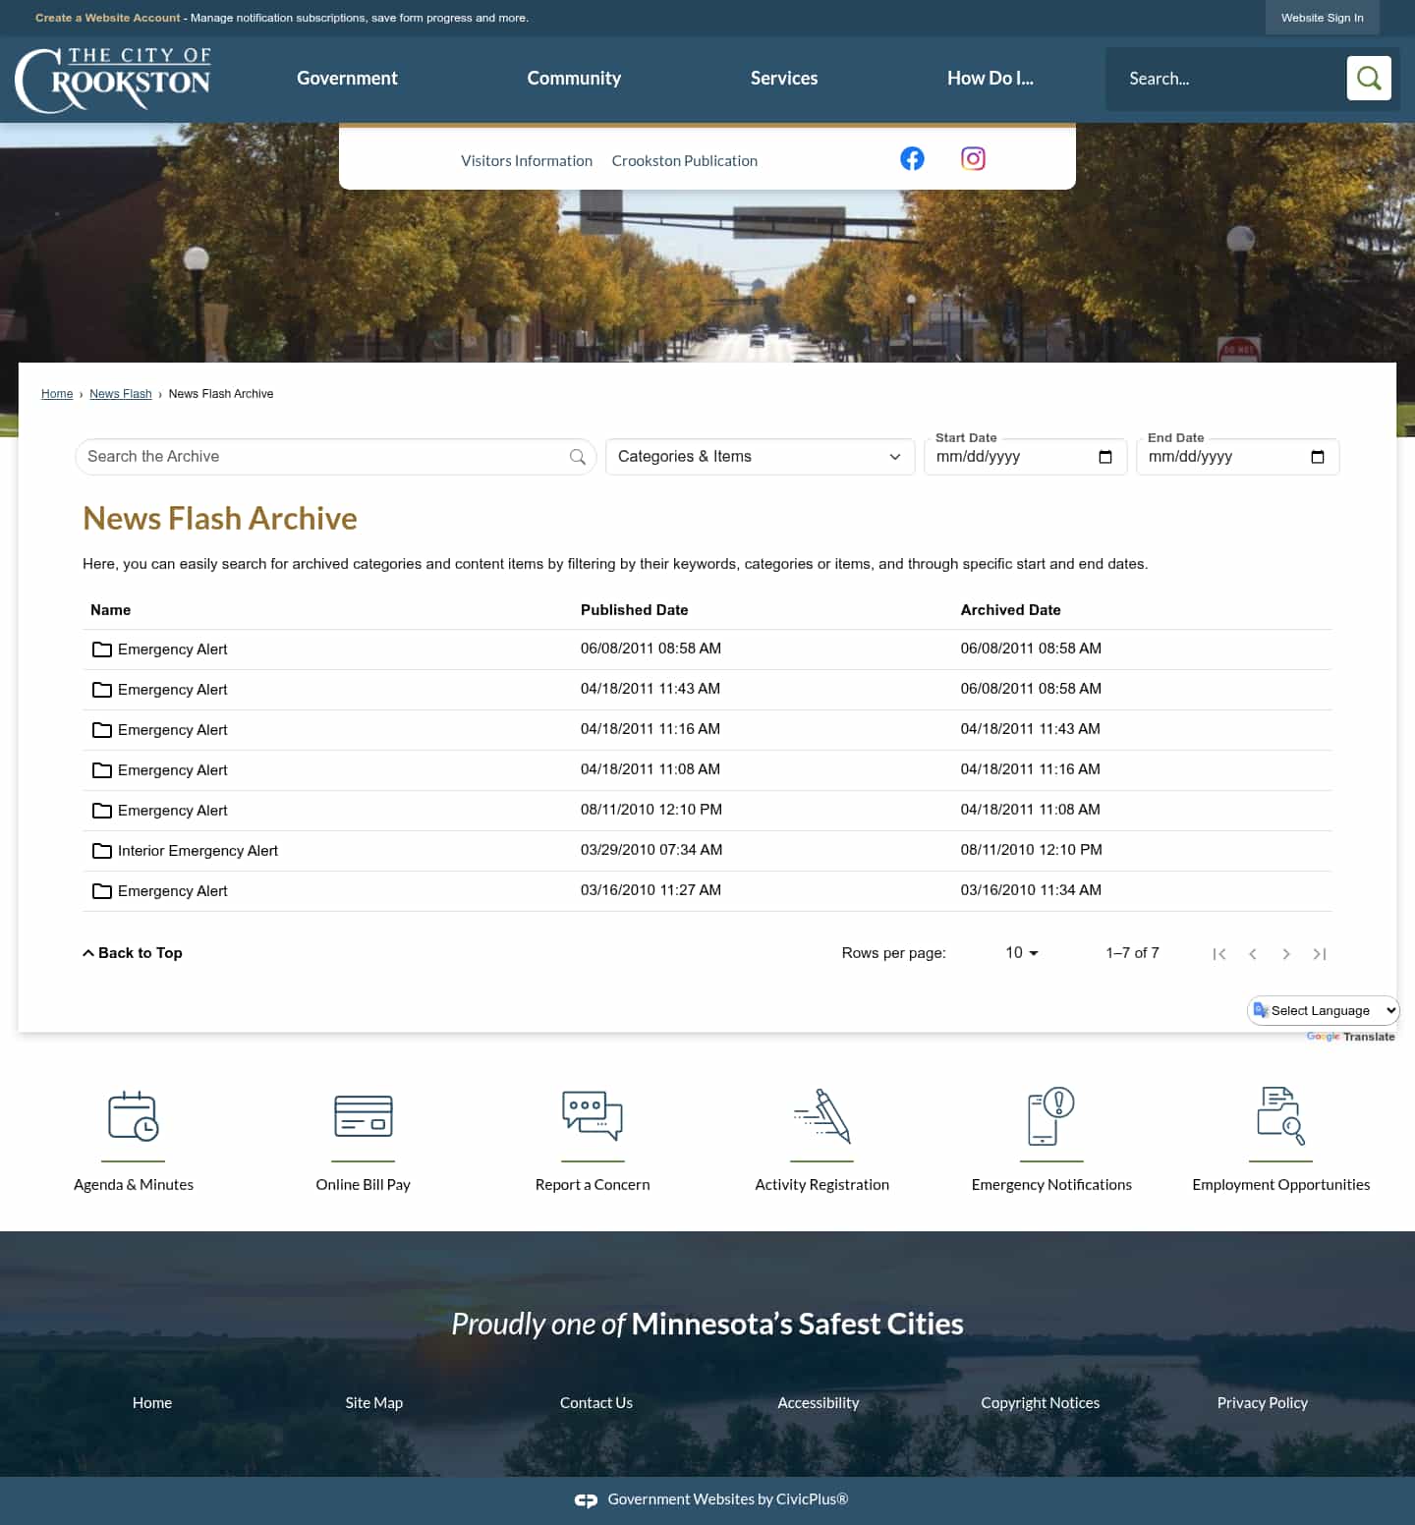This screenshot has width=1415, height=1525.
Task: Click the CivicPlus logo icon in footer
Action: click(x=586, y=1500)
